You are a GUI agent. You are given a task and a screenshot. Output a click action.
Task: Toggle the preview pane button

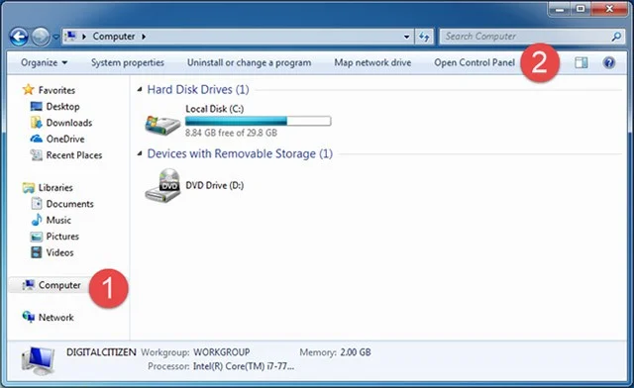pyautogui.click(x=581, y=62)
